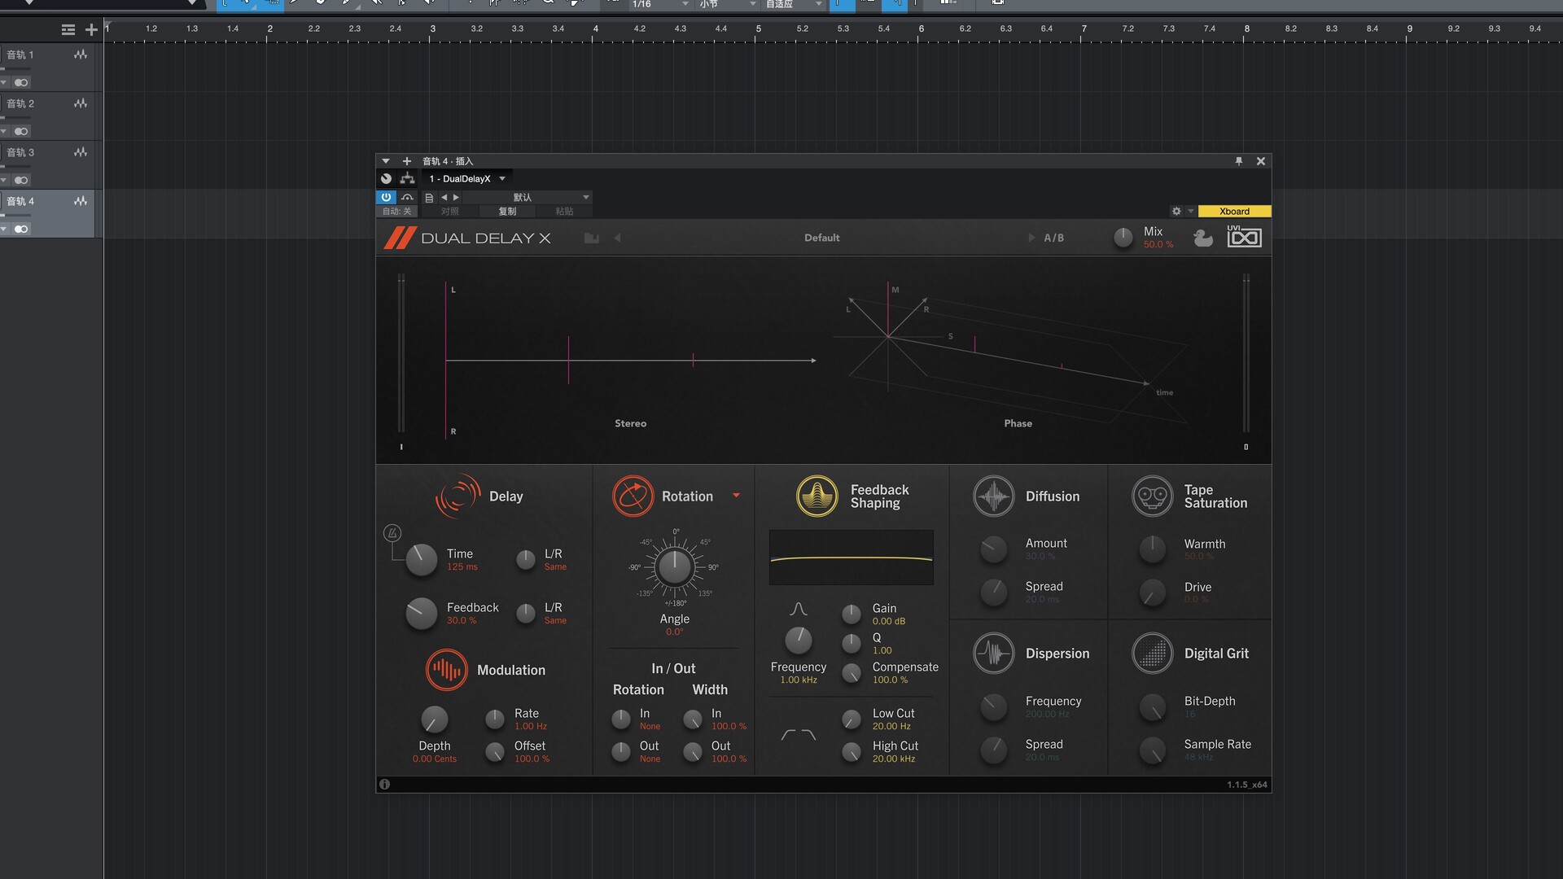Click the UVI logo
1563x879 pixels.
1245,237
